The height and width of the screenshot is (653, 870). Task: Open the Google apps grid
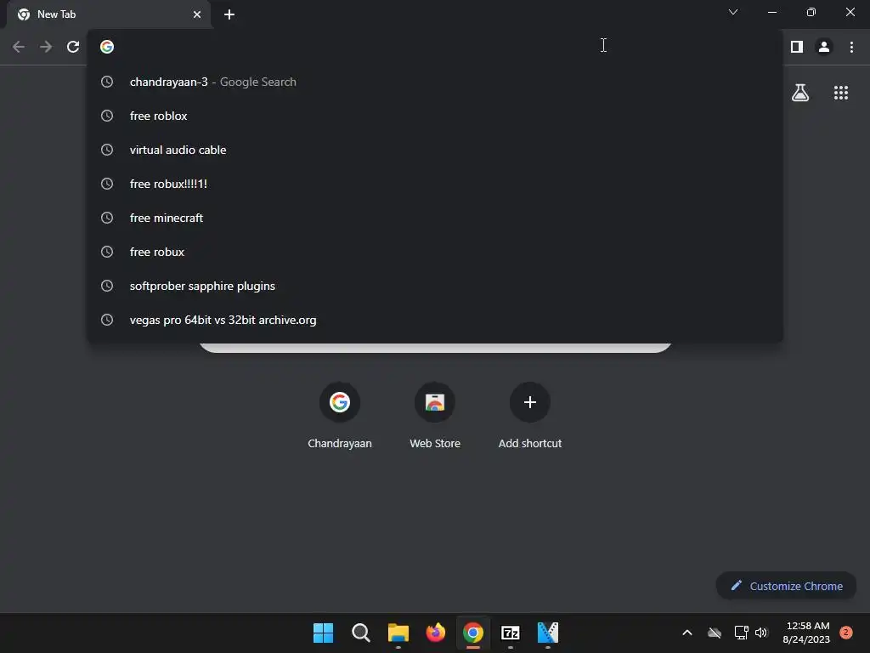coord(841,93)
